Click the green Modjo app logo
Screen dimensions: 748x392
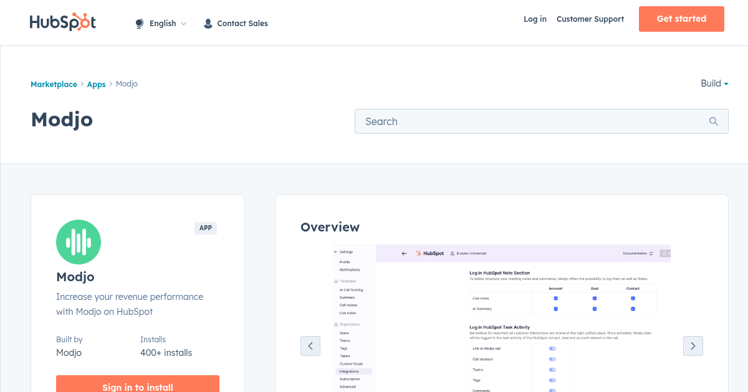pos(78,241)
